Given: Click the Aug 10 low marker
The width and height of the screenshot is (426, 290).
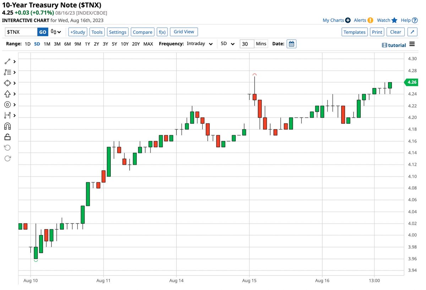Looking at the screenshot, I should [36, 261].
